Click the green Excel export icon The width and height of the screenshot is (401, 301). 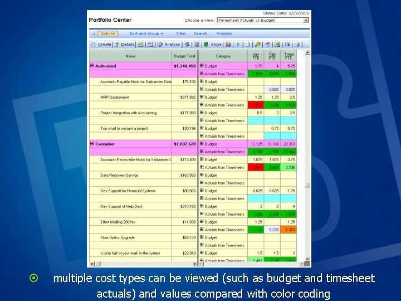277,44
